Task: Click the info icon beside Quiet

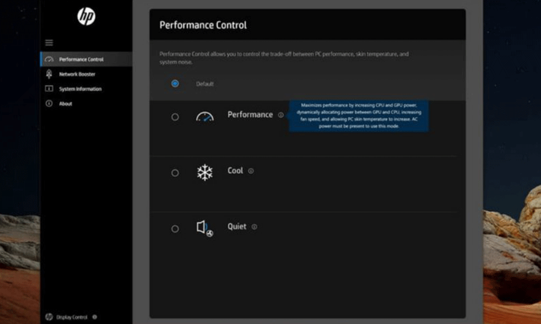Action: 254,227
